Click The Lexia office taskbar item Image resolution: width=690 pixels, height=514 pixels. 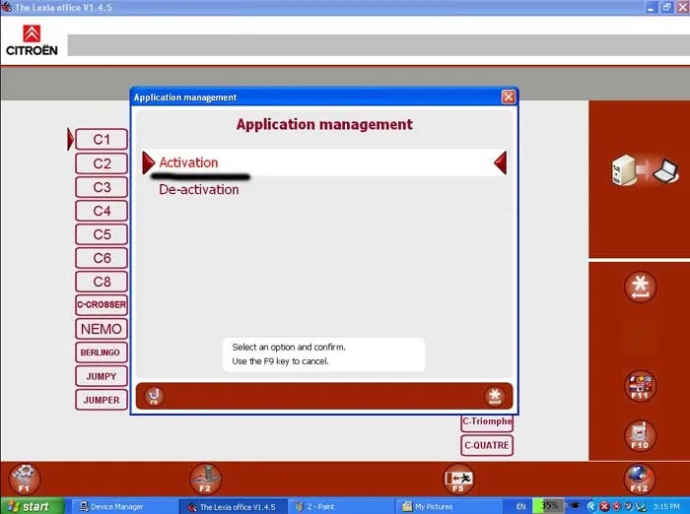coord(234,506)
